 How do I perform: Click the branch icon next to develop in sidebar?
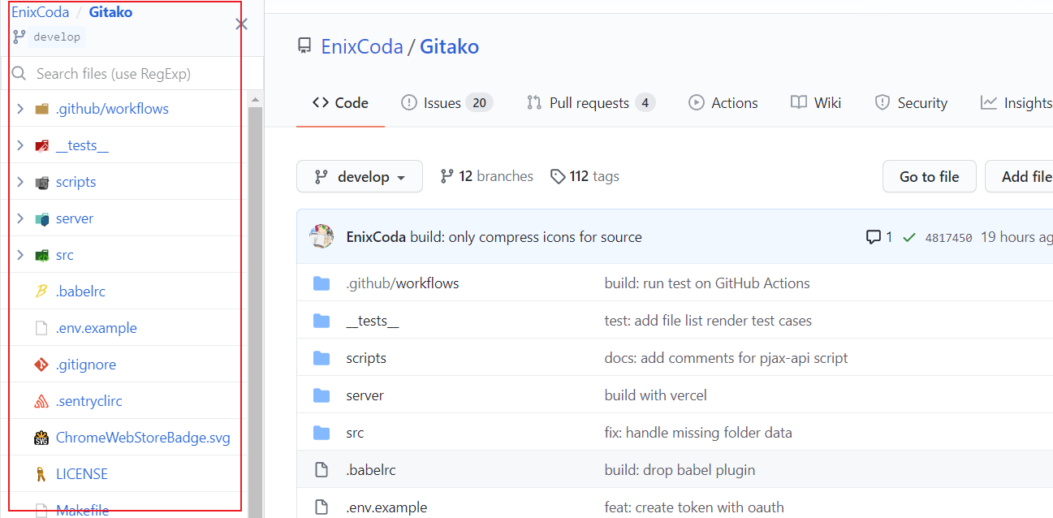pos(19,37)
